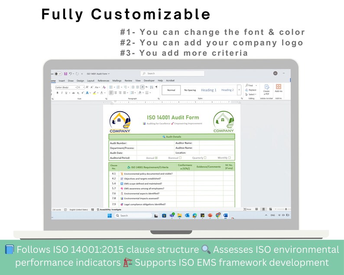Go to the References tab
344x275 pixels.
pos(104,81)
